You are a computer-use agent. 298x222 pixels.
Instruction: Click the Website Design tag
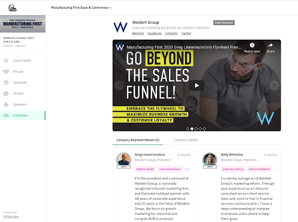point(145,169)
